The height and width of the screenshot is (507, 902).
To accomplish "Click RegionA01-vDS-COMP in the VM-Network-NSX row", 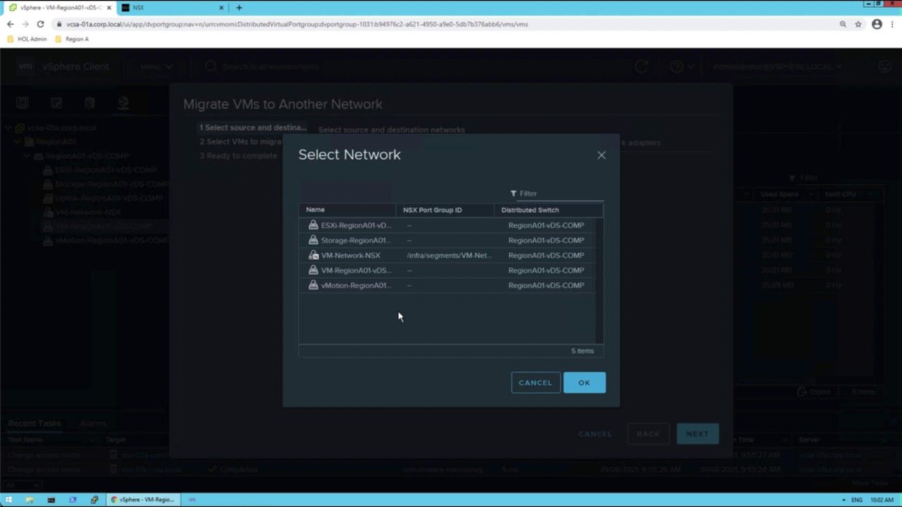I will [546, 256].
